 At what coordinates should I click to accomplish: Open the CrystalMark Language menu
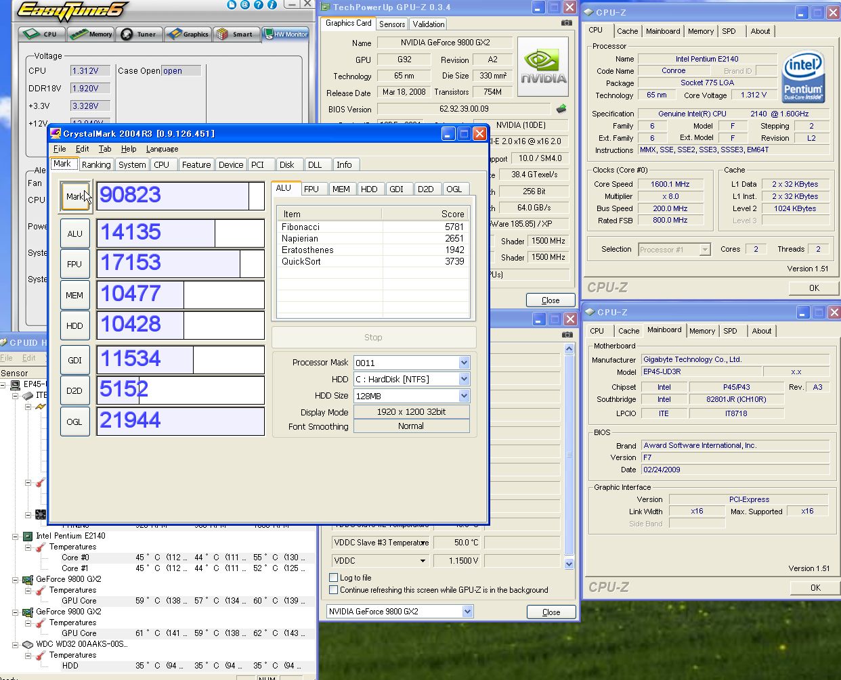click(162, 149)
